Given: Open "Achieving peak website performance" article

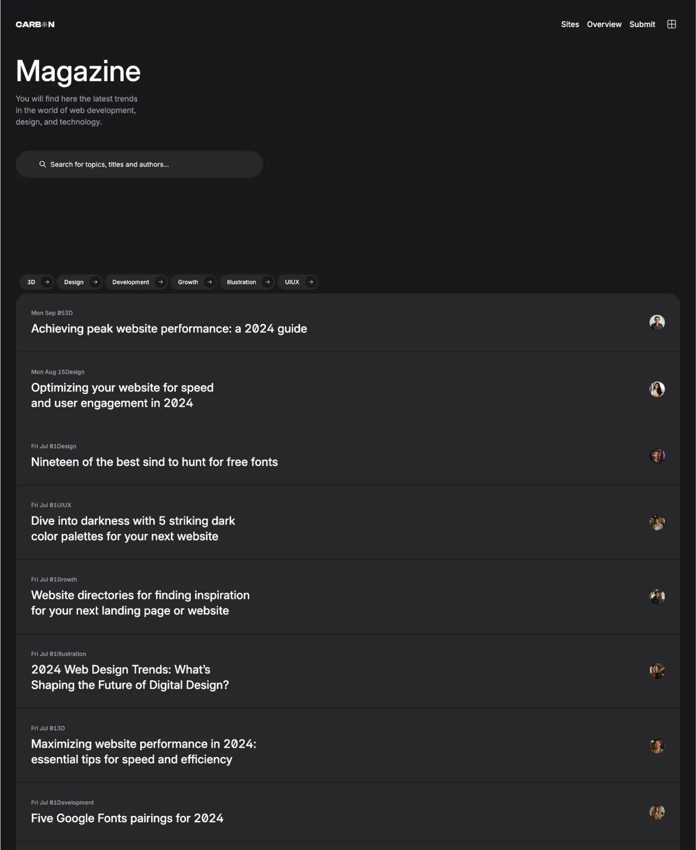Looking at the screenshot, I should [x=169, y=329].
